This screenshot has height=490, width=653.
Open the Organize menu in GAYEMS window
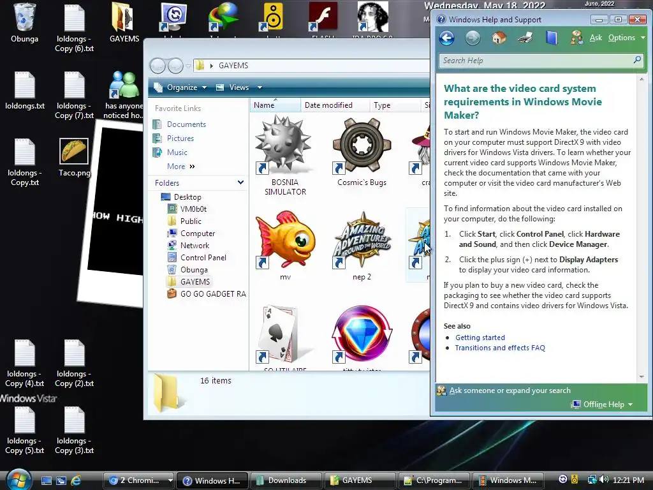pyautogui.click(x=180, y=87)
